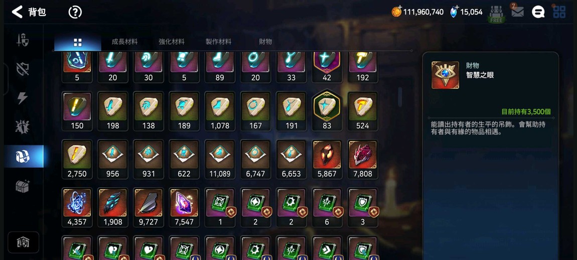Select the all-items grid tab
Viewport: 577px width, 260px height.
[x=78, y=42]
